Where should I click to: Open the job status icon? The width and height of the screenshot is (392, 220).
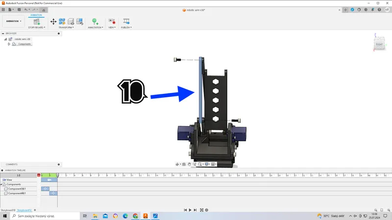coord(359,10)
